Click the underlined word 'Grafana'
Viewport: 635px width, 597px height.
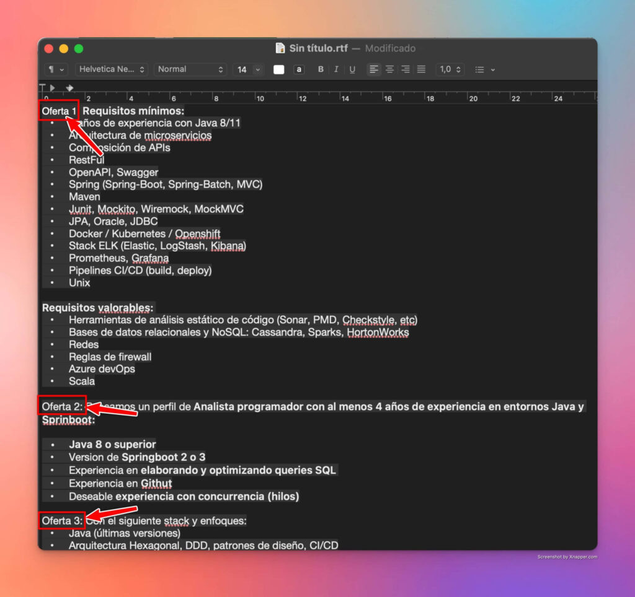click(150, 258)
